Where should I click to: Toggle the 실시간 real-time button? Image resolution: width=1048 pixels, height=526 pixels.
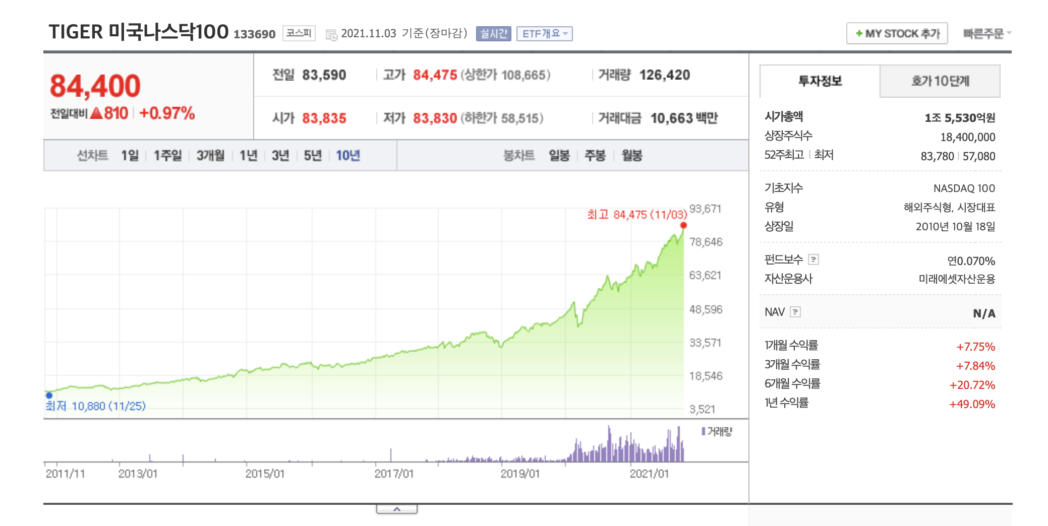(x=493, y=34)
